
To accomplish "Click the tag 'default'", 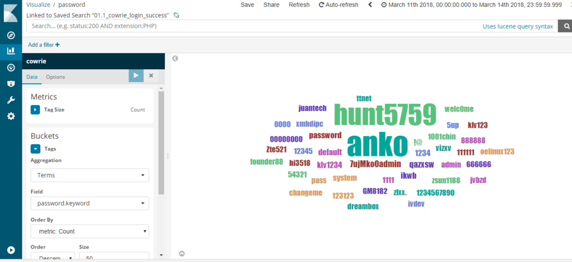I will [330, 152].
